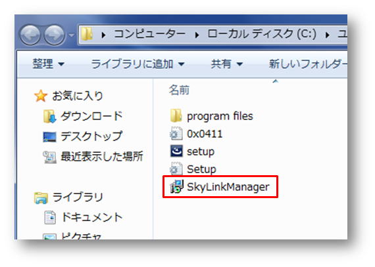Go back with the Back arrow button
The width and height of the screenshot is (375, 267).
coord(30,35)
